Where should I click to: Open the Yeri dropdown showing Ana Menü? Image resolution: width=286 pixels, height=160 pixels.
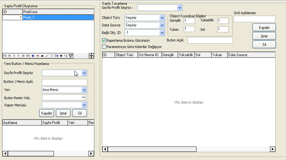[84, 90]
